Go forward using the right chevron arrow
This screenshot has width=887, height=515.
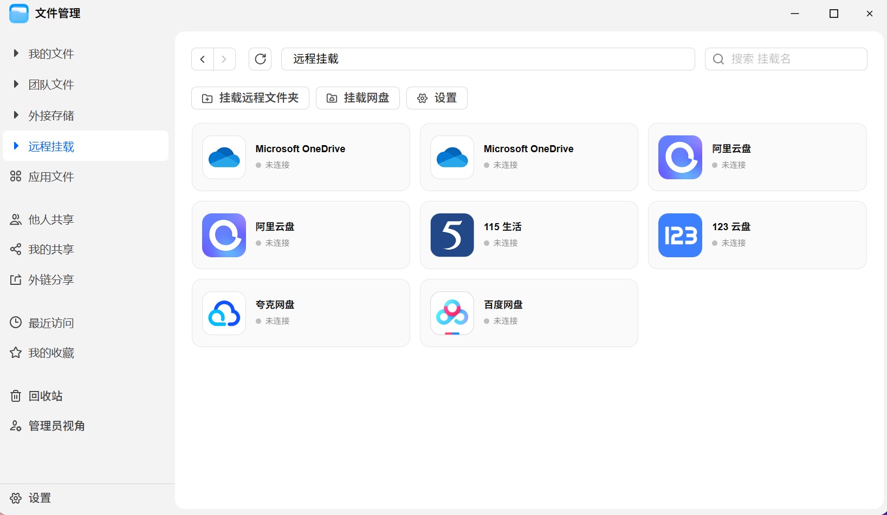(x=224, y=59)
